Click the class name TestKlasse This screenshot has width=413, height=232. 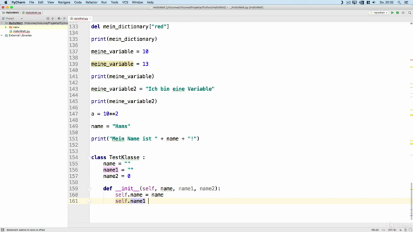coord(124,157)
